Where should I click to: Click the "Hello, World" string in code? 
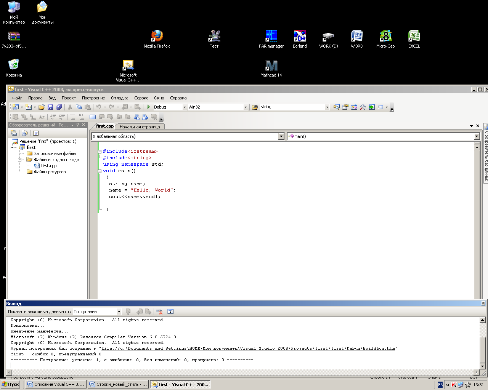[x=152, y=190]
